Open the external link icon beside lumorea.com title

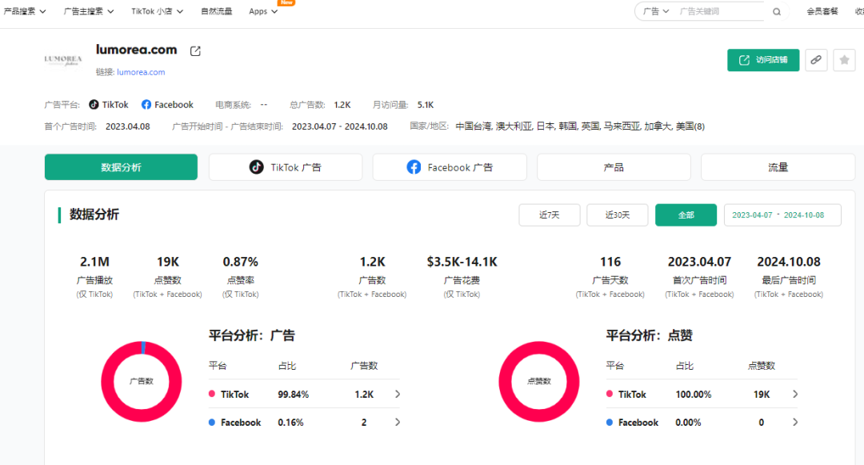[x=194, y=50]
